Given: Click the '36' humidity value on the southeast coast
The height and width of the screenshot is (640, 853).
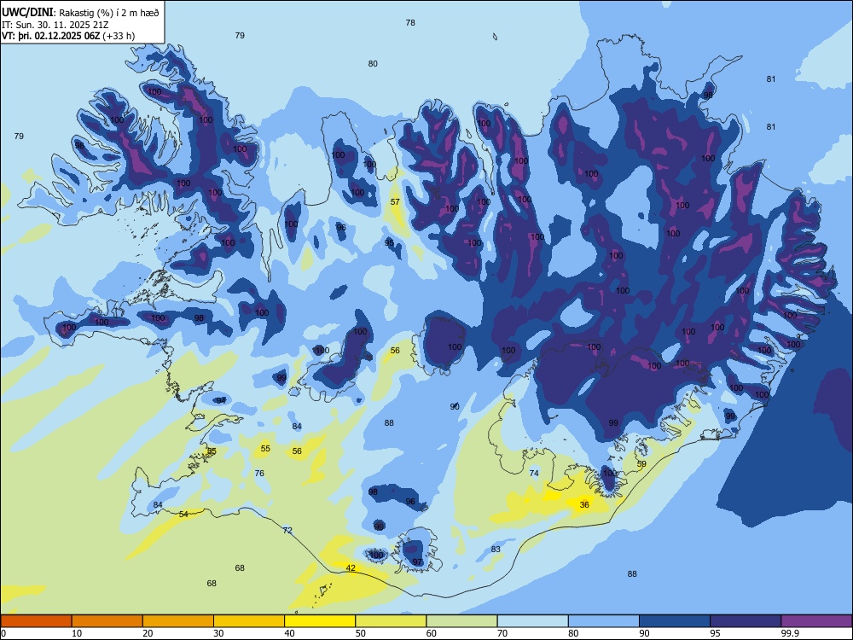Looking at the screenshot, I should pos(584,504).
